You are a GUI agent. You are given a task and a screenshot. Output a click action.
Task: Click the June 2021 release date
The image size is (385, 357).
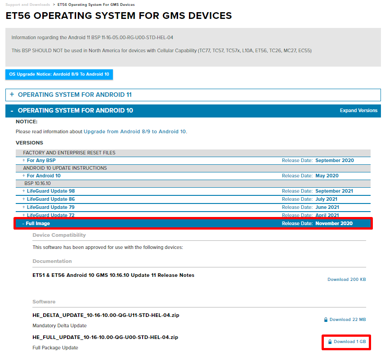point(327,208)
